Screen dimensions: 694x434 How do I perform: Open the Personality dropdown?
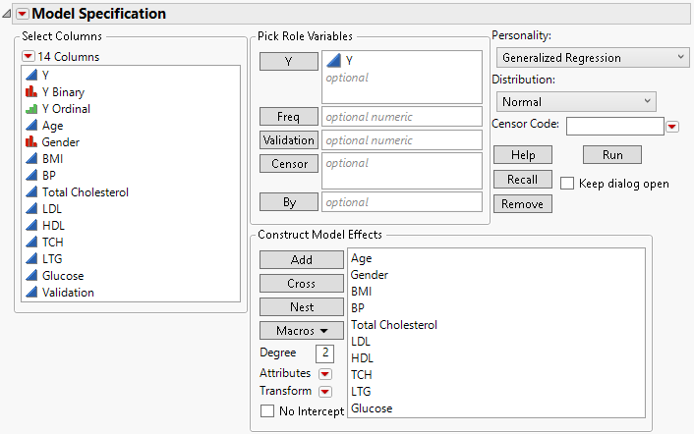point(592,58)
